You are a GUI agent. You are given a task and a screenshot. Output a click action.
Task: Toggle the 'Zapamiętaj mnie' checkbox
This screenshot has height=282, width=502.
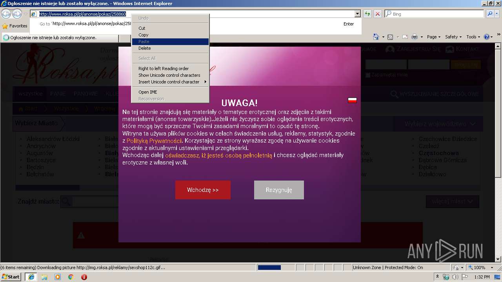click(x=367, y=75)
